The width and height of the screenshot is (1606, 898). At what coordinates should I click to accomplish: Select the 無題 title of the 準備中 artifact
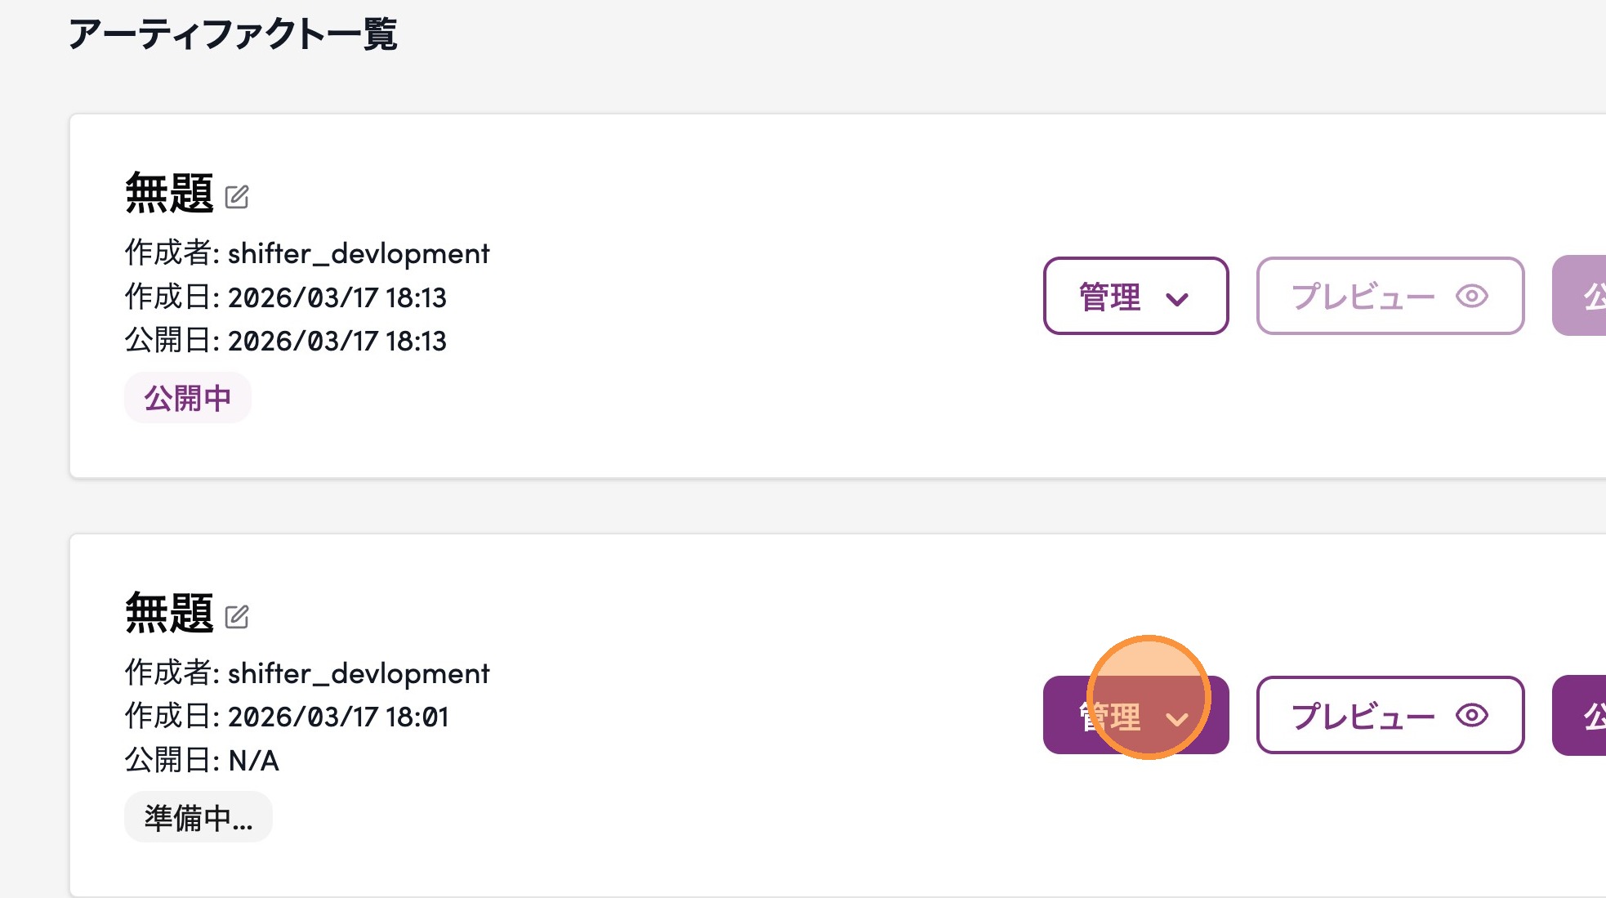[x=169, y=614]
